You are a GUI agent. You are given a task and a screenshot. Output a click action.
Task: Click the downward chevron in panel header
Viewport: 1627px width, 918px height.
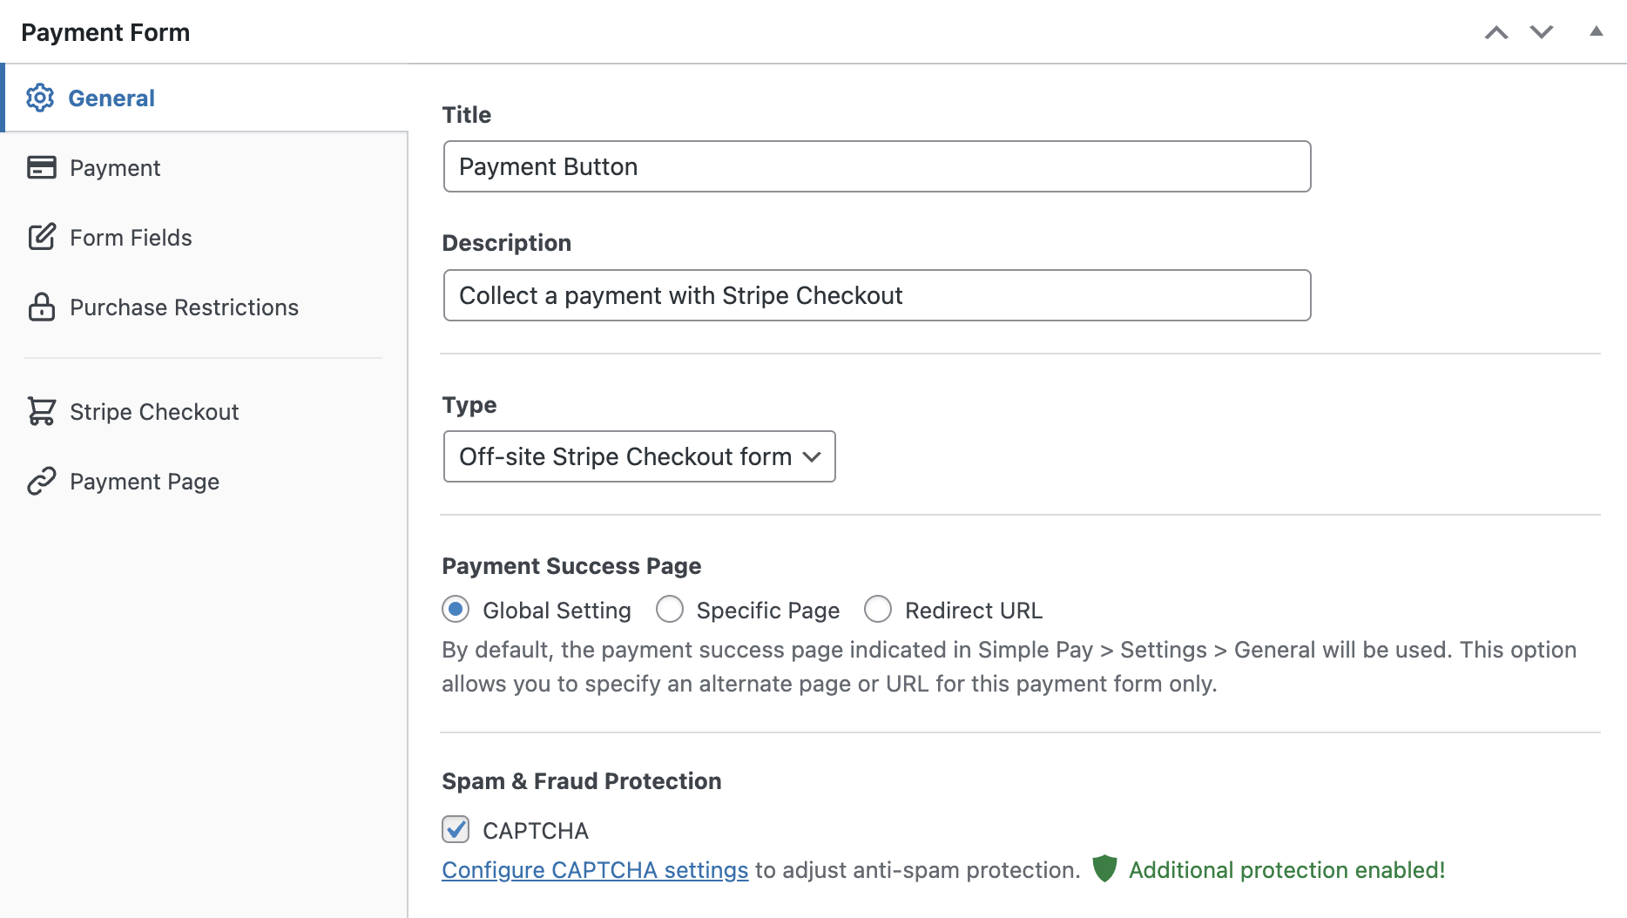tap(1540, 31)
